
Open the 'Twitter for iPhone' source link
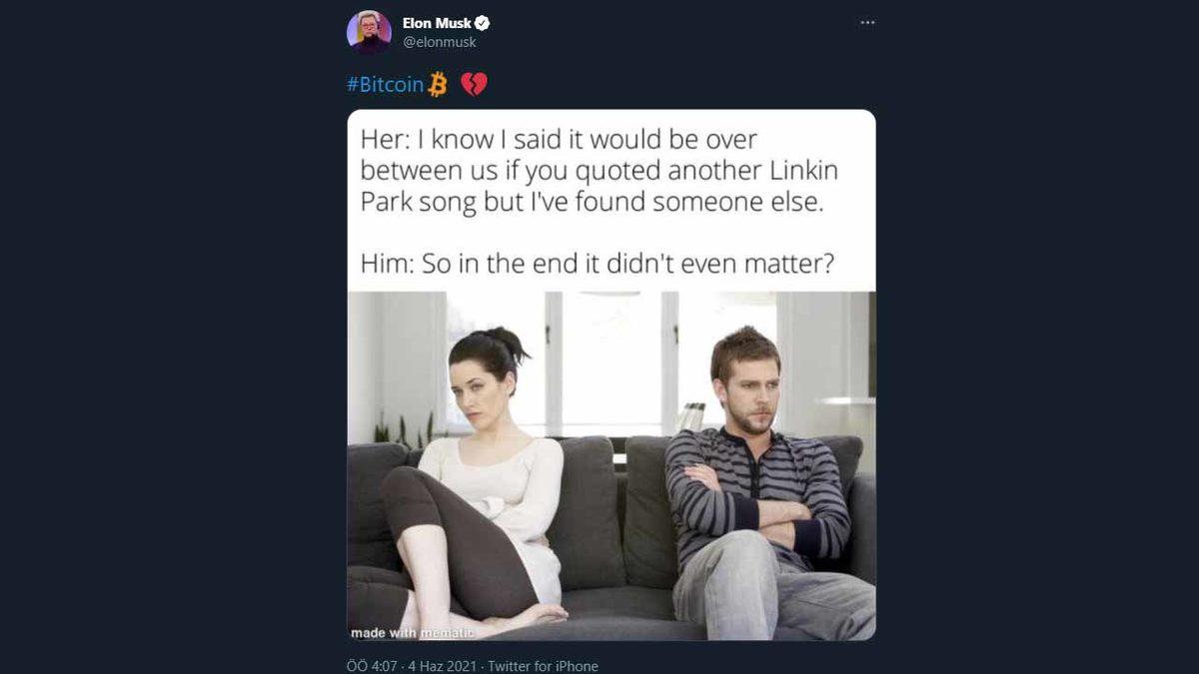[545, 666]
